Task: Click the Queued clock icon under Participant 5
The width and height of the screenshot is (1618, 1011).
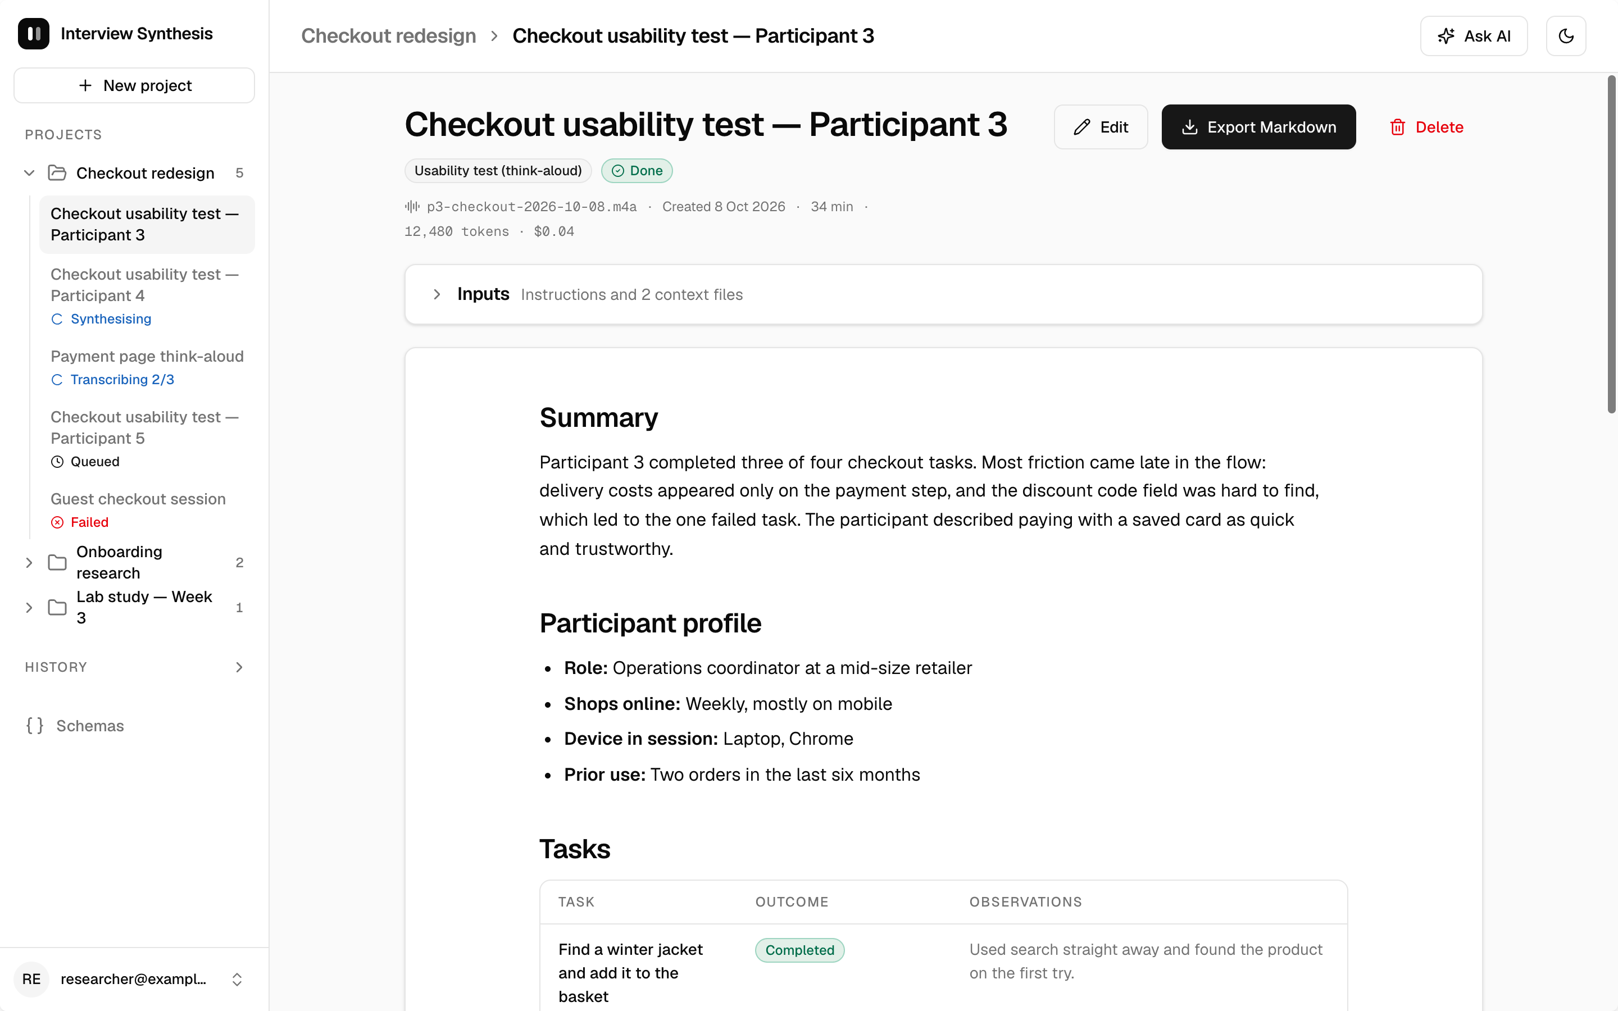Action: [57, 461]
